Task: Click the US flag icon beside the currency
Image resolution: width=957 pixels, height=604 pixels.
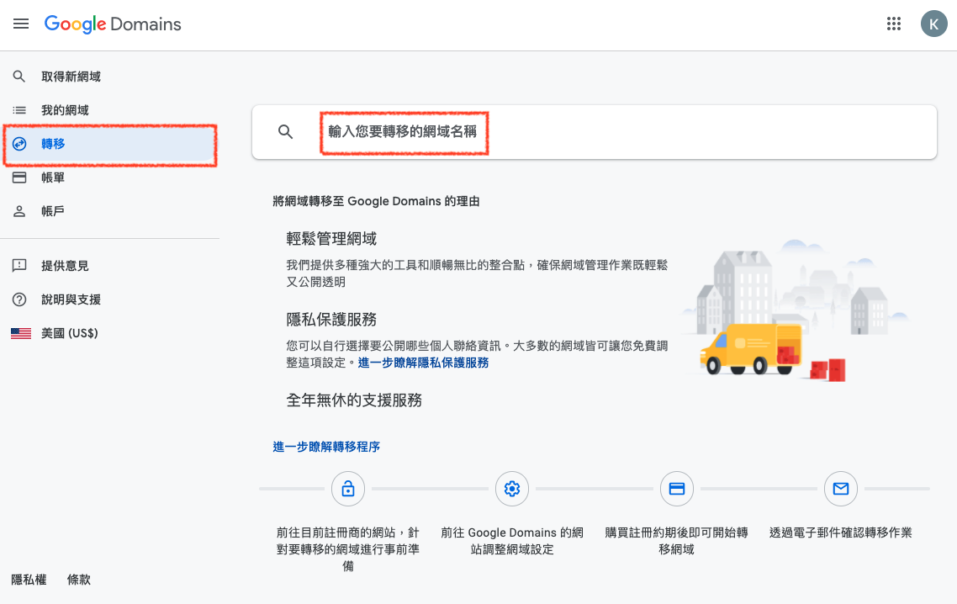Action: point(20,332)
